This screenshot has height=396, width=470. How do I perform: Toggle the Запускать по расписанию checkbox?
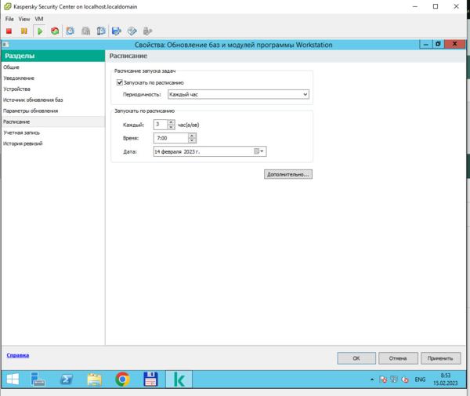point(120,82)
